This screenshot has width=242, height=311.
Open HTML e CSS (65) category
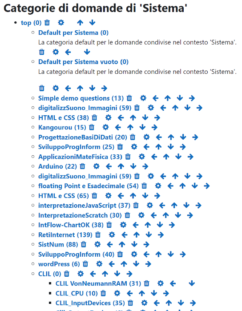click(x=64, y=196)
